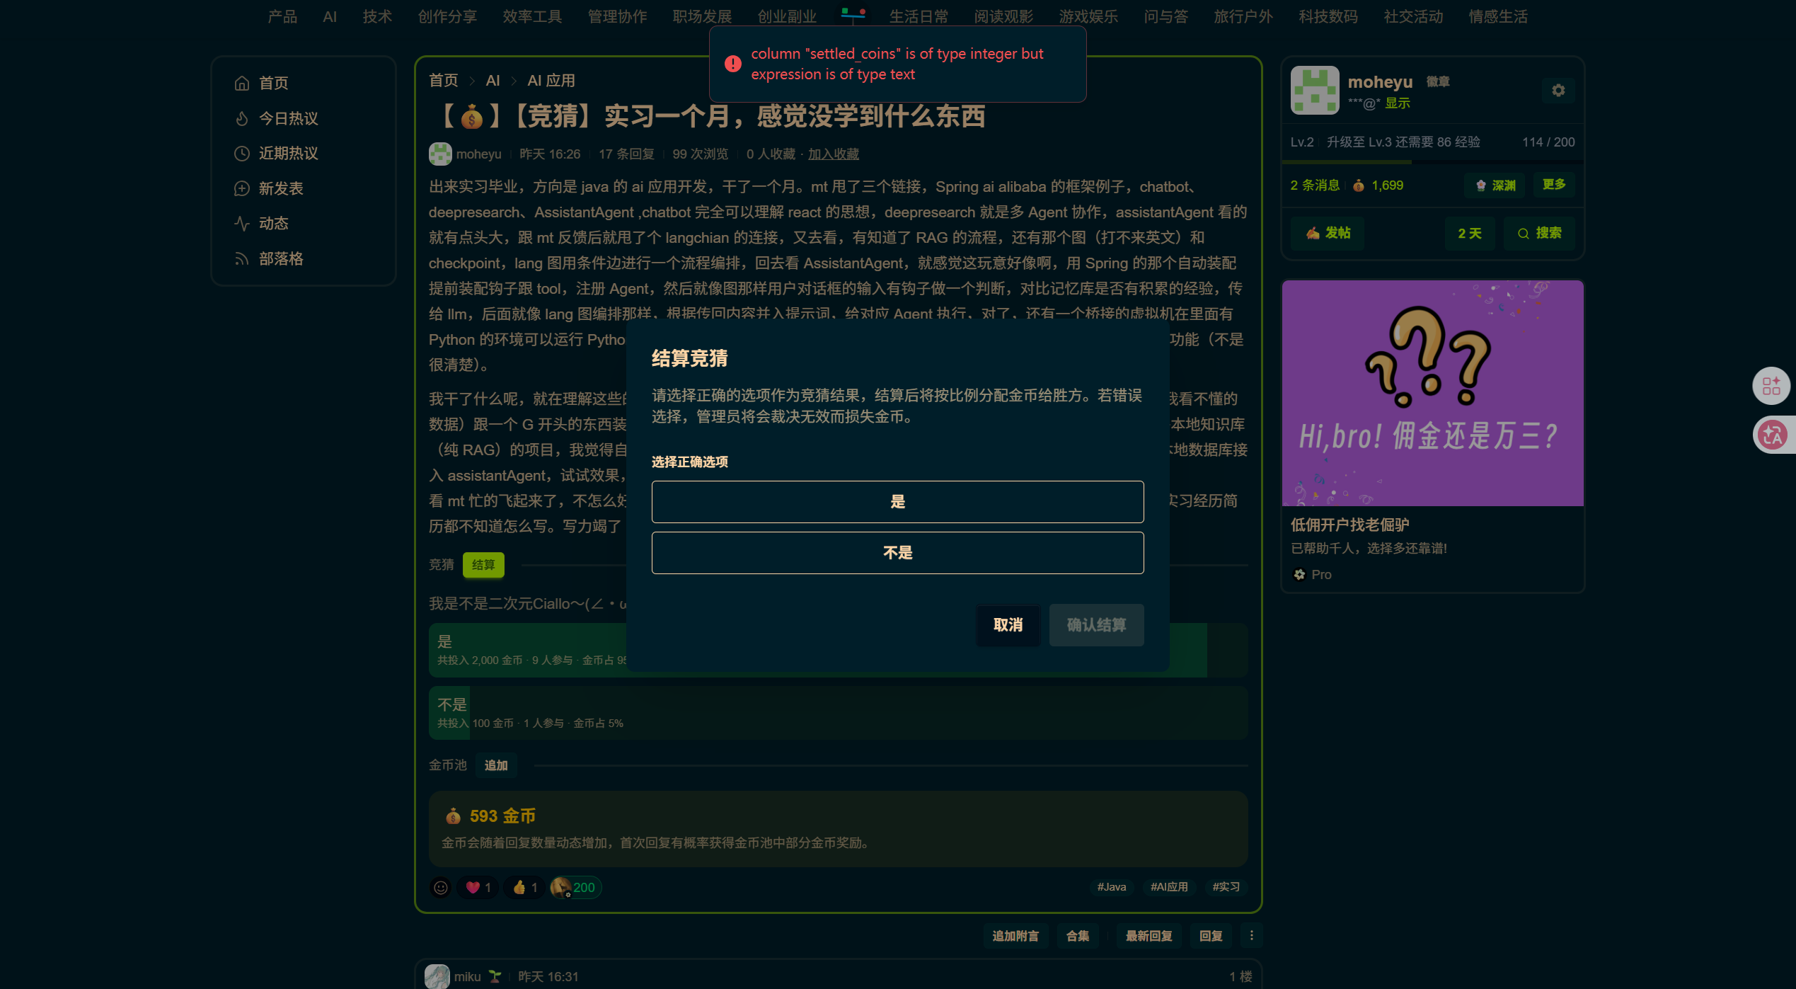Click AI 应用 breadcrumb link

point(551,81)
